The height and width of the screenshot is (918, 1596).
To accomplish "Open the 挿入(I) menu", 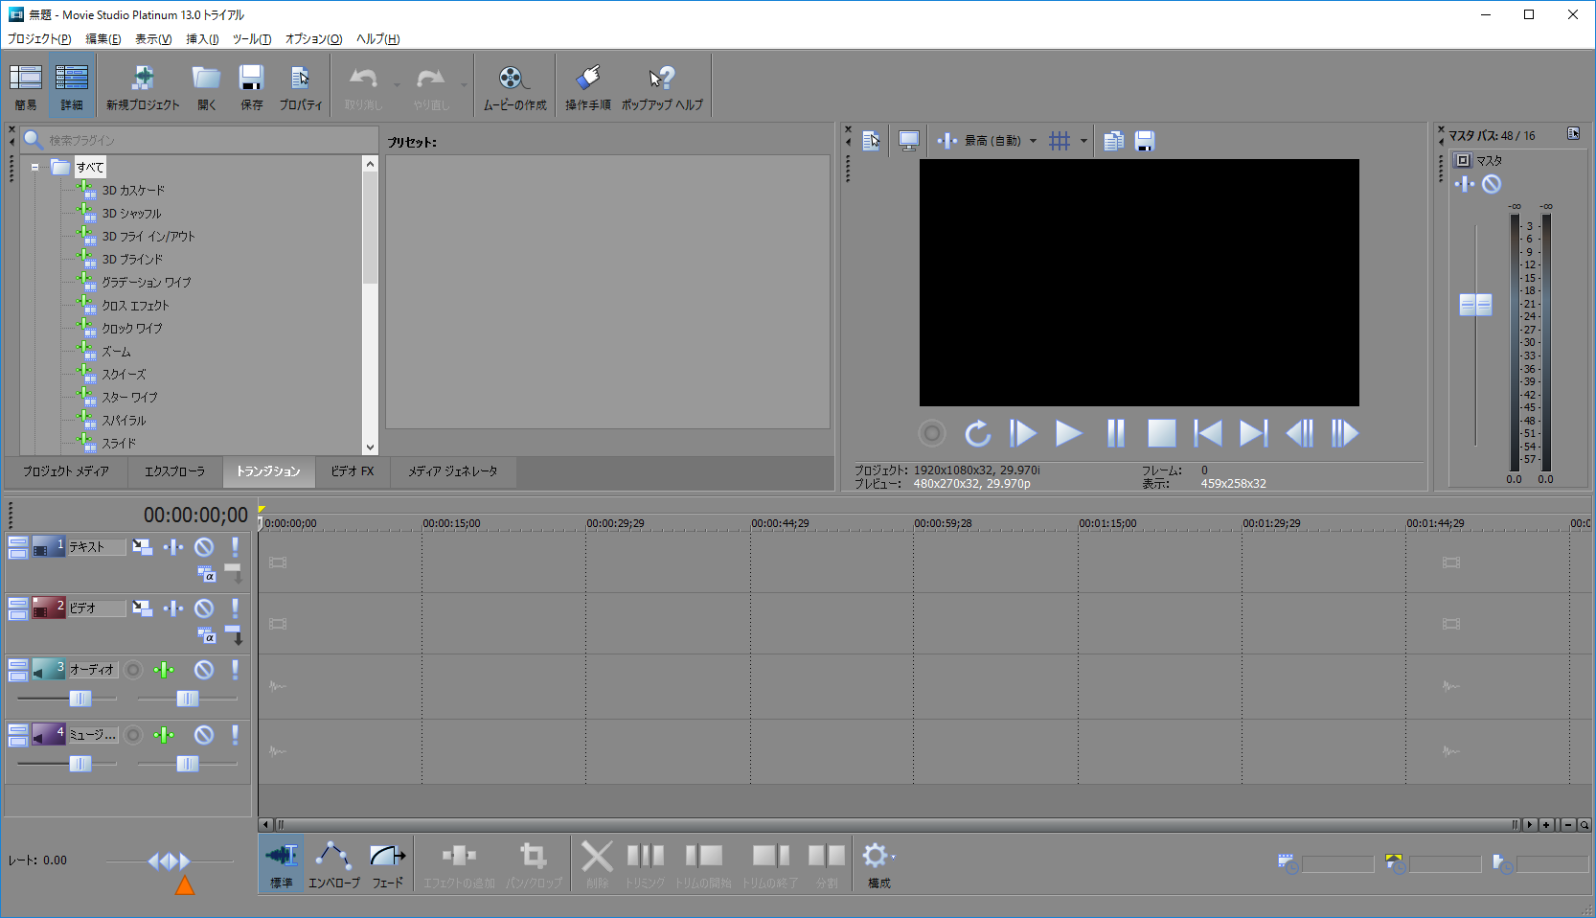I will 202,39.
